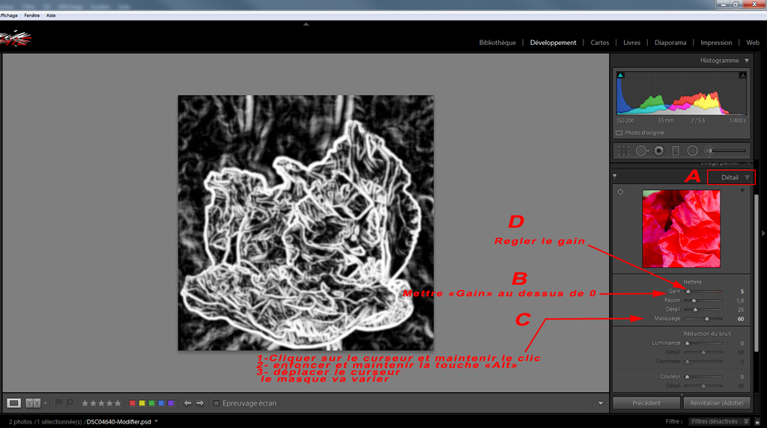Select the crop overlay tool
This screenshot has width=767, height=428.
pyautogui.click(x=623, y=150)
